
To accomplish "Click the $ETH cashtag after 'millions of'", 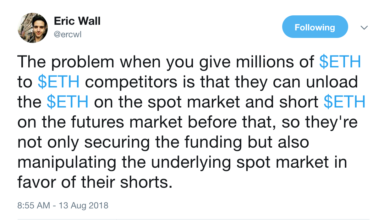I will tap(340, 62).
